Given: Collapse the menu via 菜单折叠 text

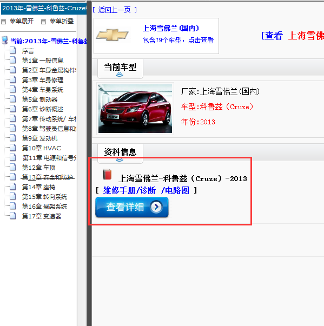Looking at the screenshot, I should [62, 21].
